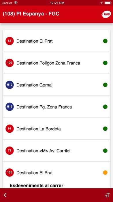Select the red line 109 badge
The width and height of the screenshot is (113, 202).
[10, 63]
